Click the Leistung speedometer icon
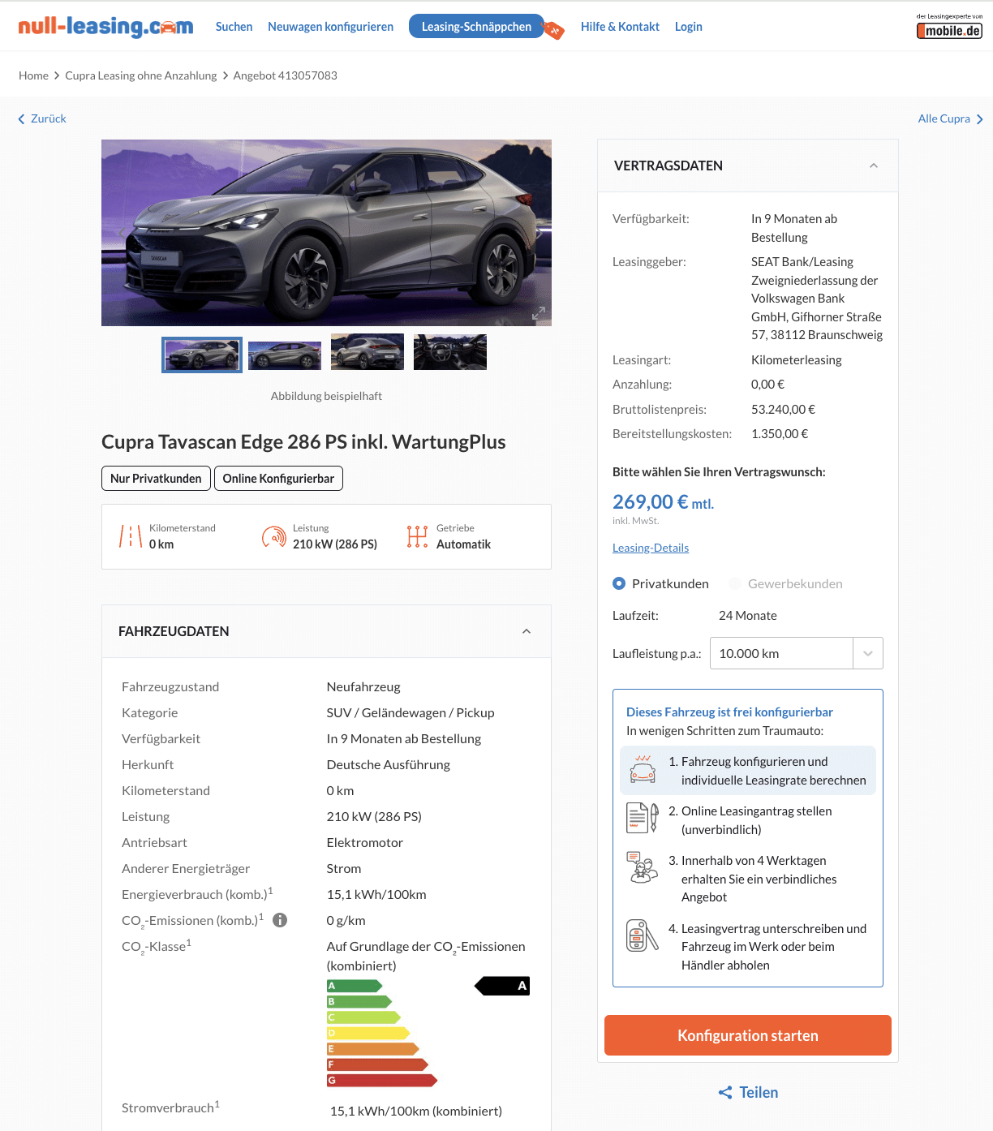Screen dimensions: 993x1131 coord(274,536)
